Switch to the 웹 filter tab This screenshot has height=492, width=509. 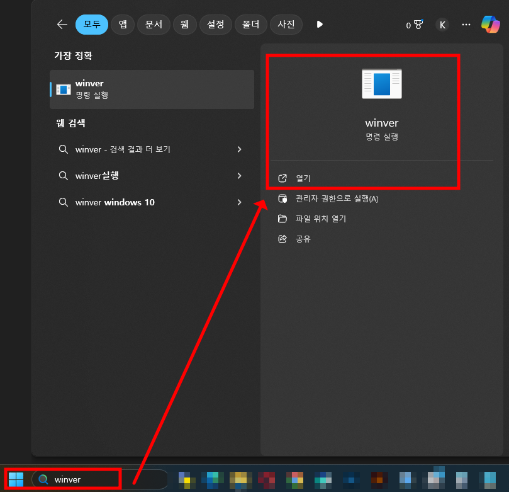185,25
